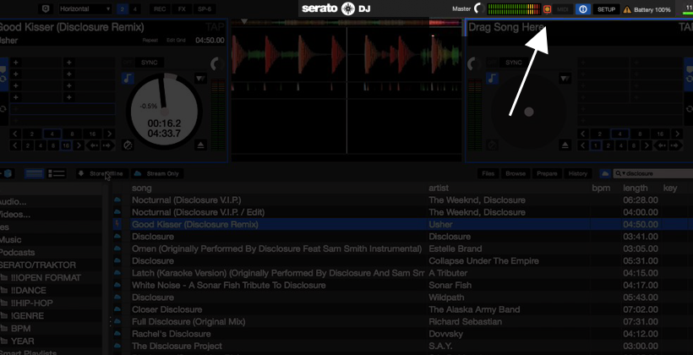This screenshot has width=693, height=355.
Task: Click the Stream Only button
Action: point(157,174)
